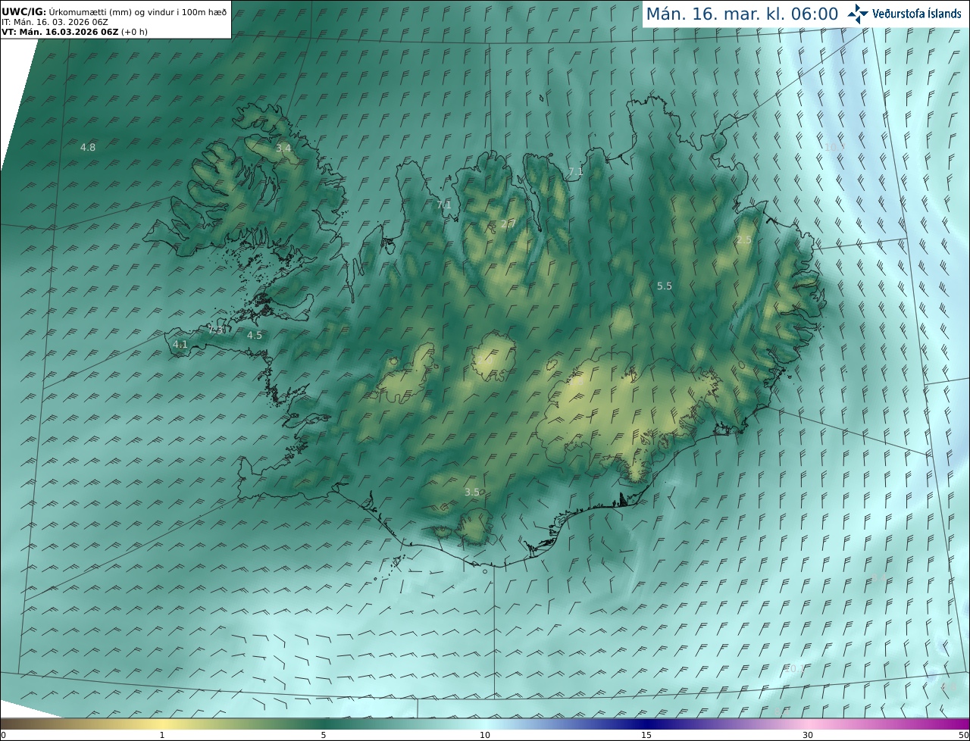This screenshot has width=970, height=741.
Task: Click the 3.5 value in south Iceland
Action: (472, 492)
